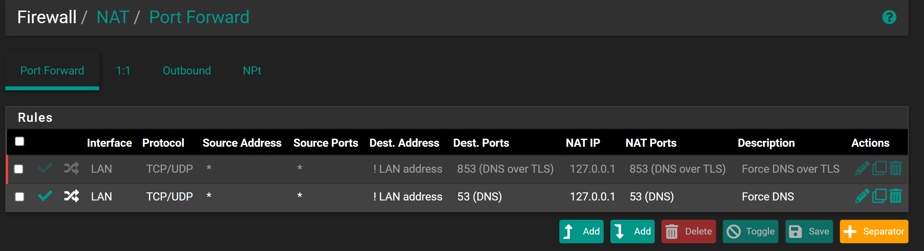Screen dimensions: 924x251
Task: Delete the Force DNS over TLS rule
Action: 895,168
